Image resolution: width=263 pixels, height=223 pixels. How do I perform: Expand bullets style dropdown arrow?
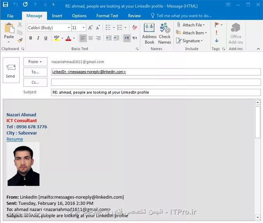(x=114, y=28)
